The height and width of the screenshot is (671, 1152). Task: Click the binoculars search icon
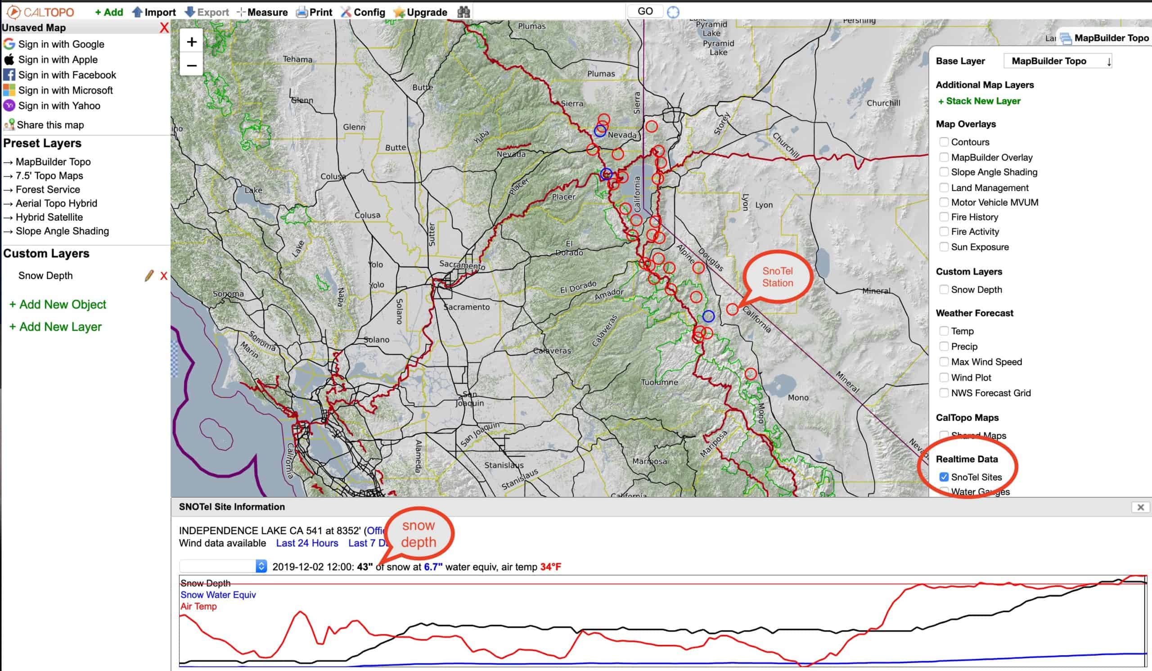click(x=463, y=12)
